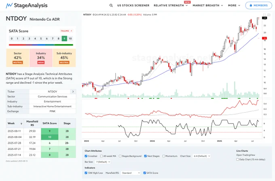Uncheck the 13W High/Low indicator
Screen dimensions: 275x181
(86, 173)
